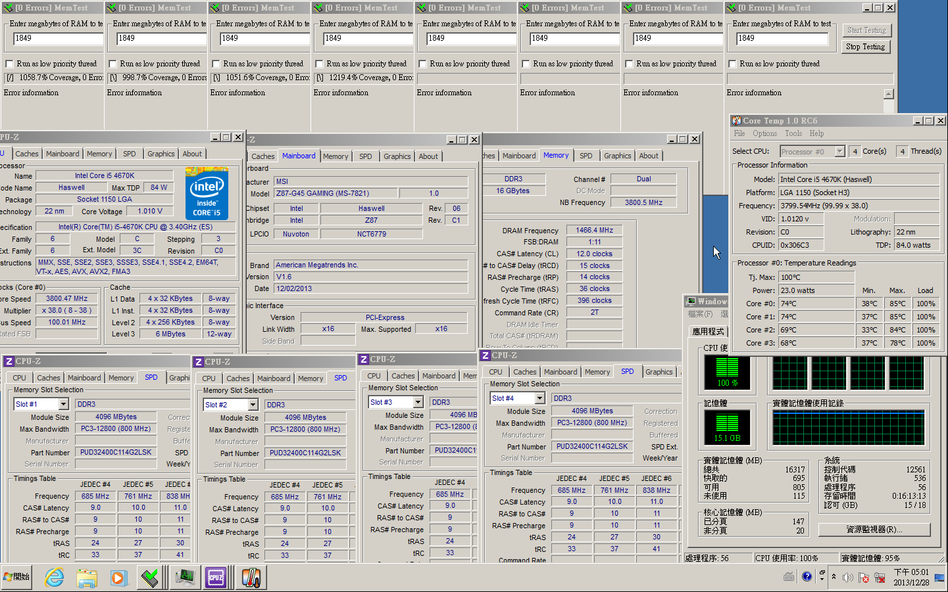Switch to Caches tab in CPU-Z Mainboard (MSI) window
Image resolution: width=948 pixels, height=592 pixels.
click(263, 156)
